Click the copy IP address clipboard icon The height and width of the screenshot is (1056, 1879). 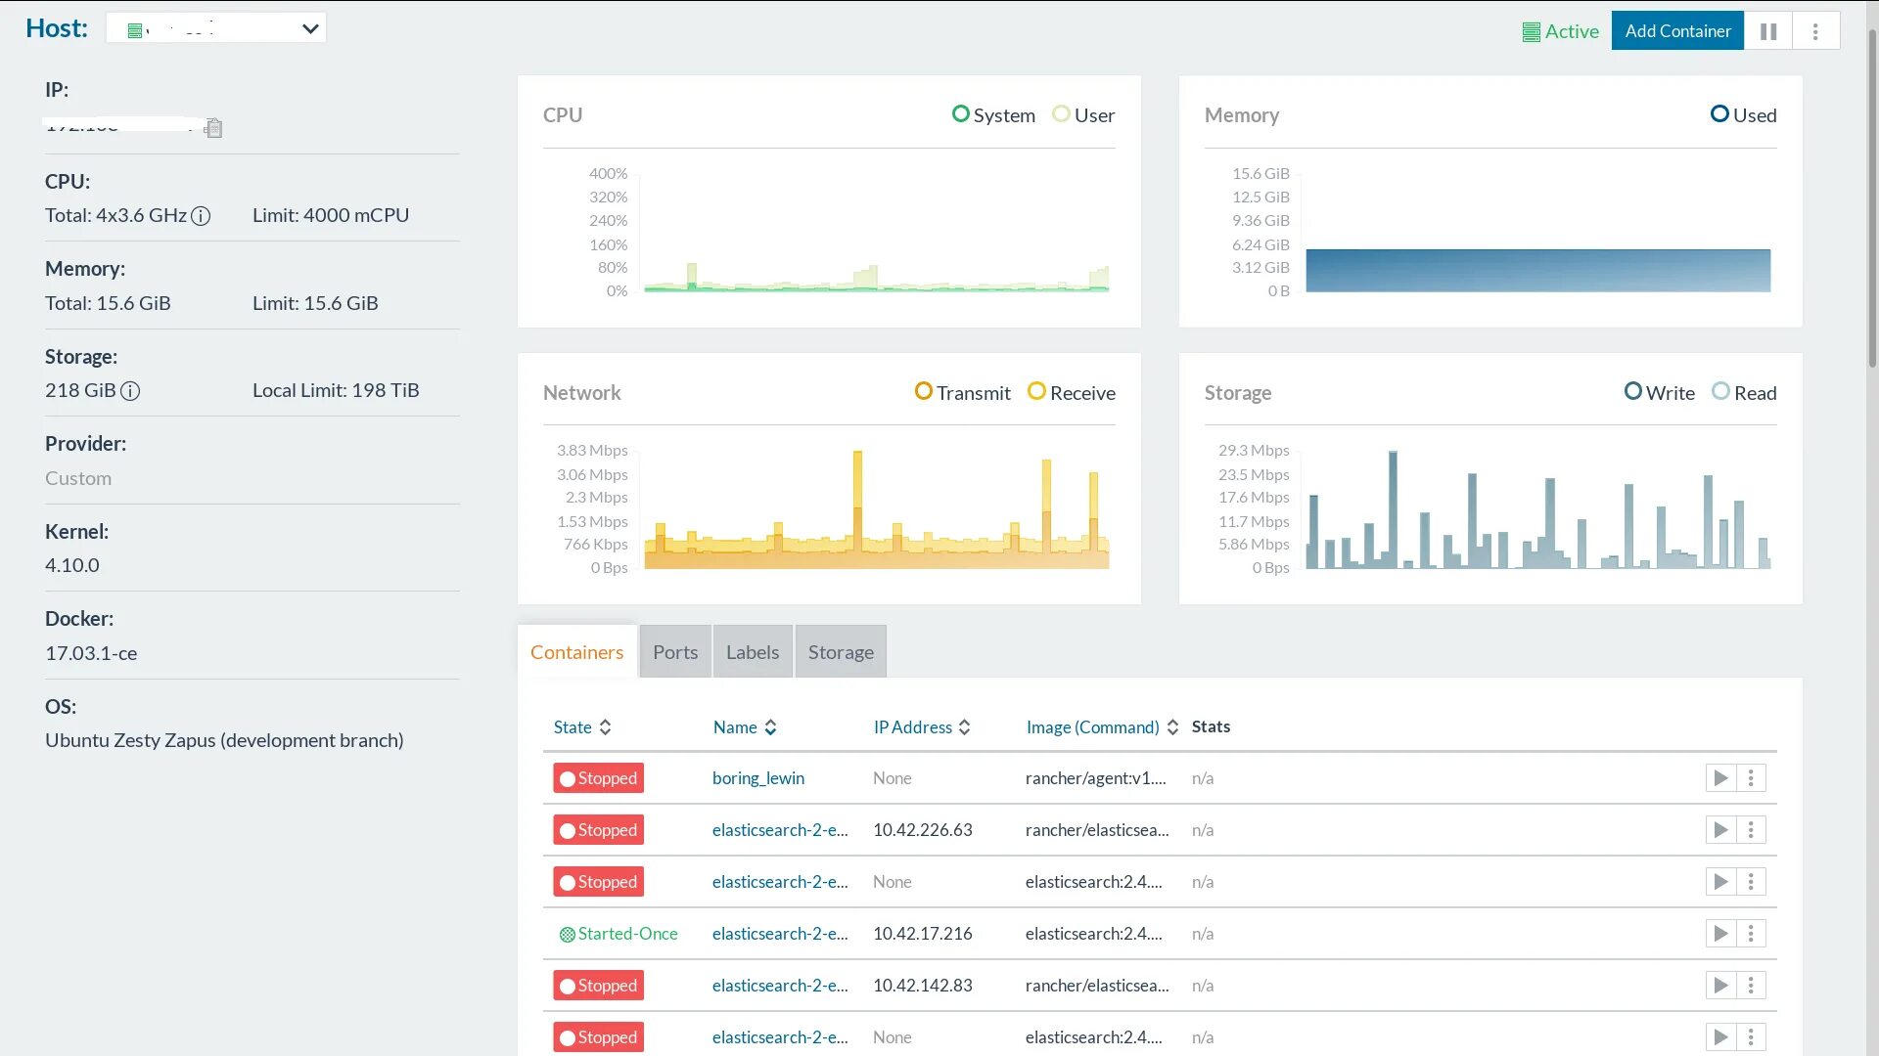tap(213, 128)
